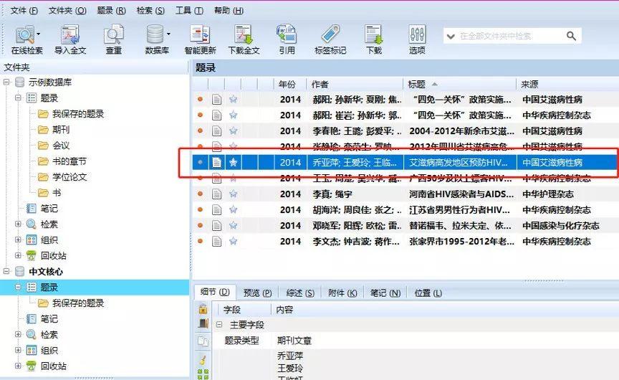Click the 下载全文 download full text icon
Screen dimensions: 619x380
coord(244,34)
